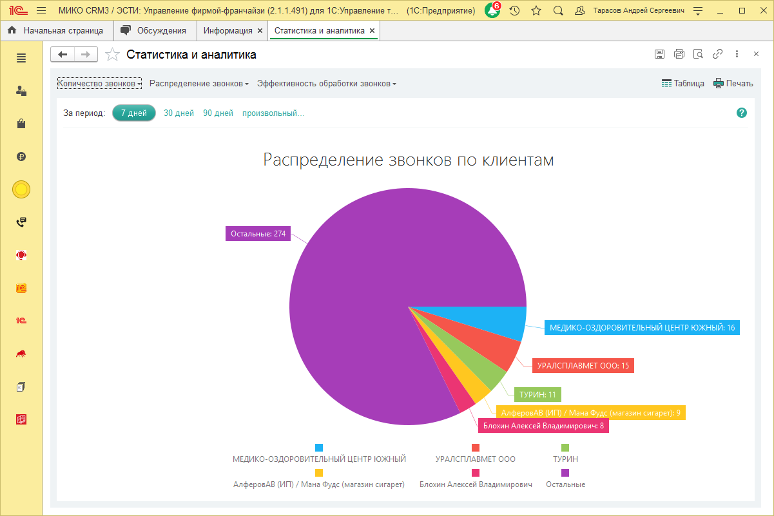Open the ruble payments icon in the sidebar

coord(21,157)
